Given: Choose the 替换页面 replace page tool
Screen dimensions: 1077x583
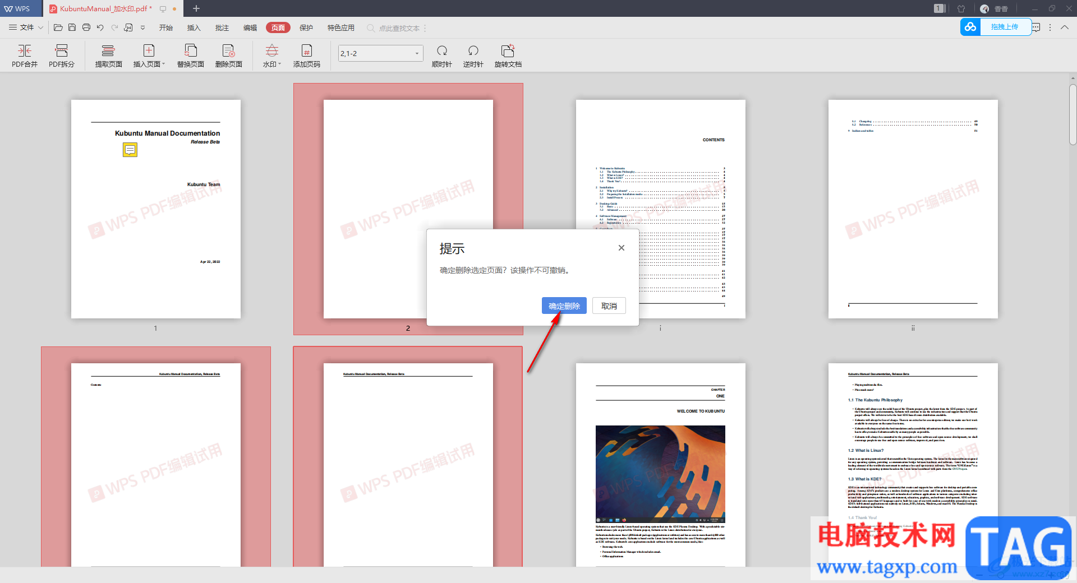Looking at the screenshot, I should coord(191,56).
